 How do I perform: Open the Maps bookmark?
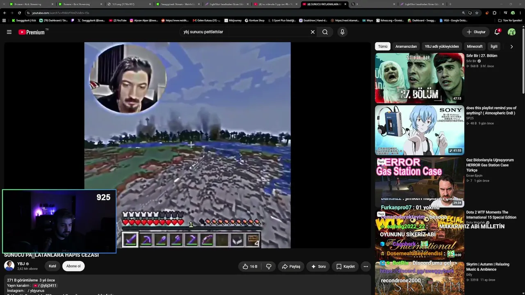[367, 20]
